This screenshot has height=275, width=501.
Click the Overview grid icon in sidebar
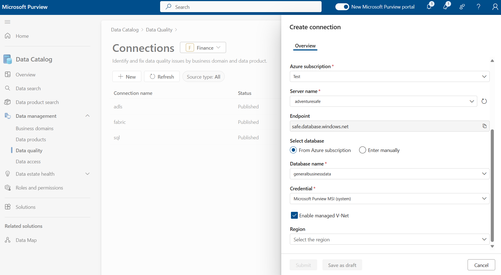pos(8,74)
